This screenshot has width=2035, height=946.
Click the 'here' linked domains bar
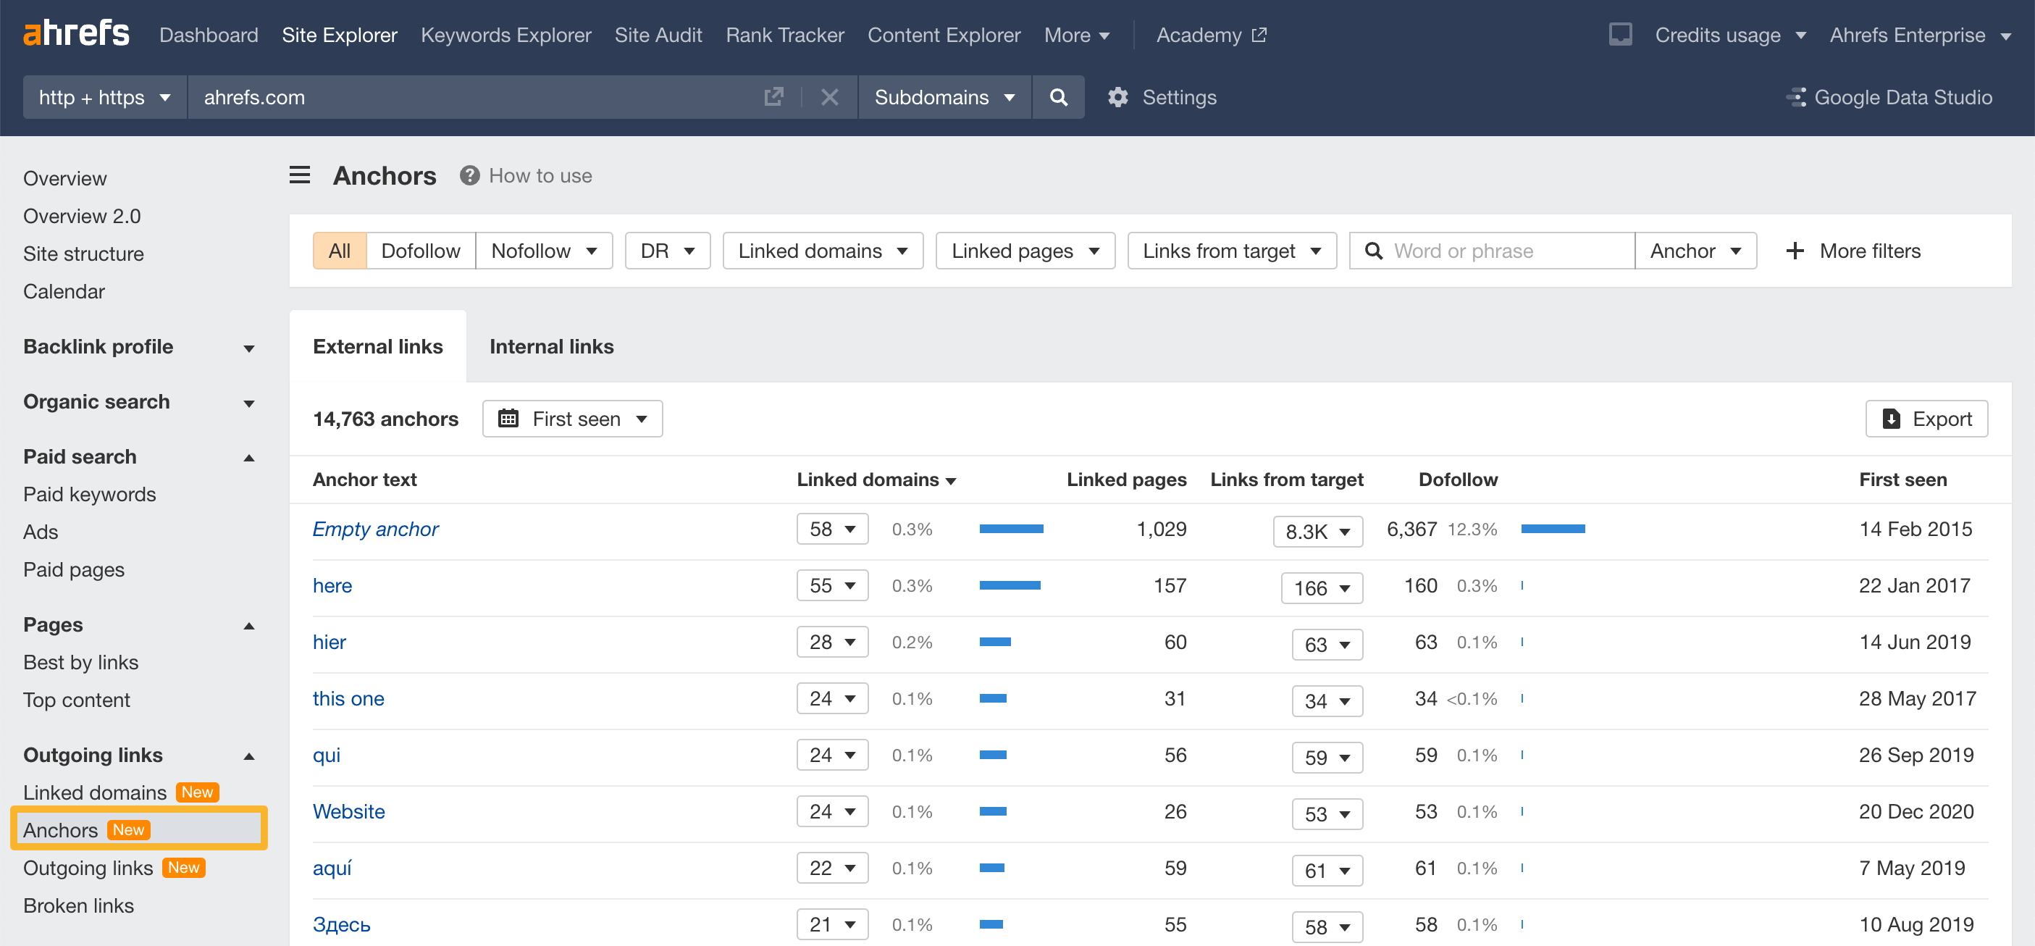[1010, 587]
